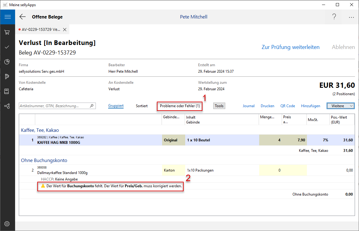Image resolution: width=359 pixels, height=231 pixels.
Task: Click in the article search field
Action: pyautogui.click(x=54, y=106)
